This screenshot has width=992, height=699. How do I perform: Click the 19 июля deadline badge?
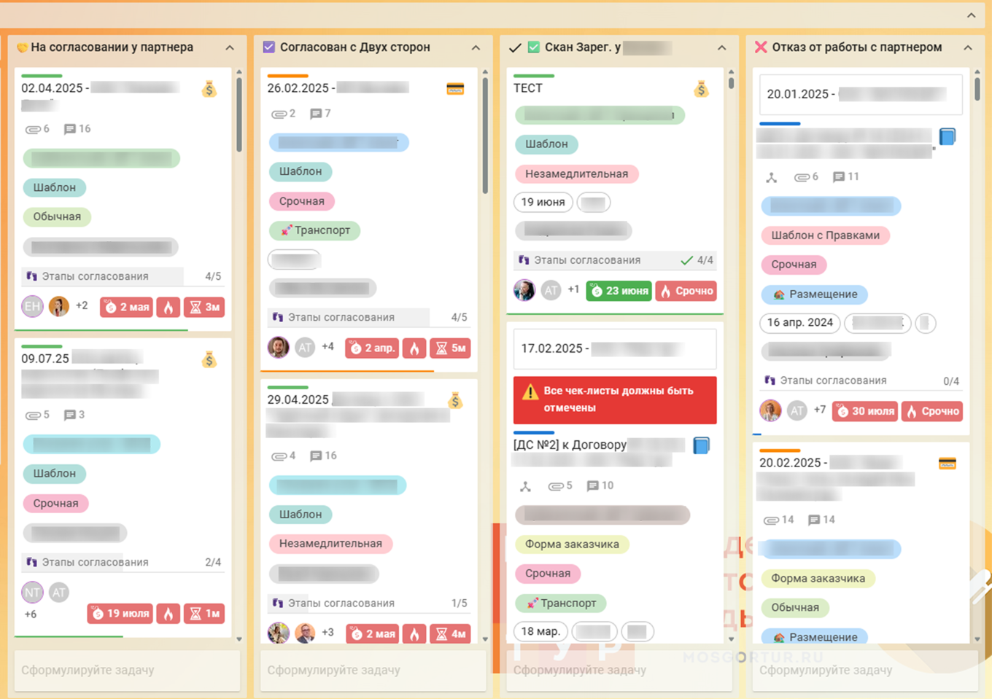point(120,614)
